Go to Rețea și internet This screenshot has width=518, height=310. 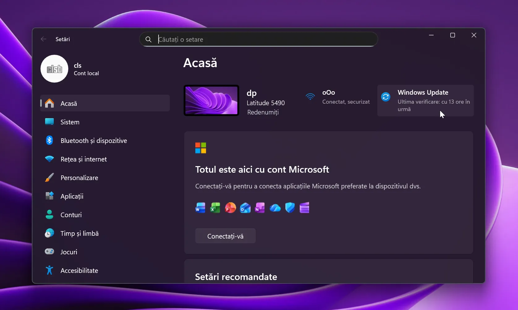[83, 159]
